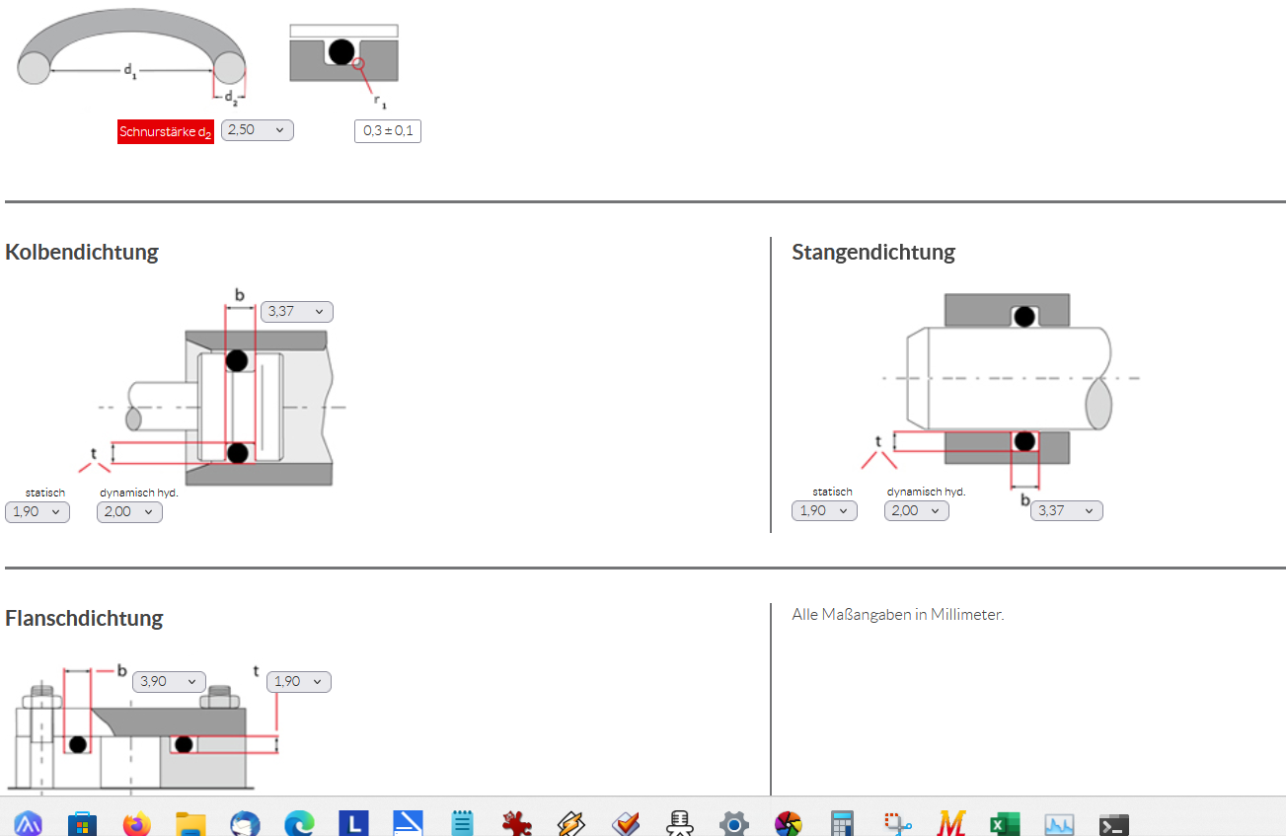Screen dimensions: 1286x836
Task: Open File Explorer from the taskbar
Action: pos(190,824)
